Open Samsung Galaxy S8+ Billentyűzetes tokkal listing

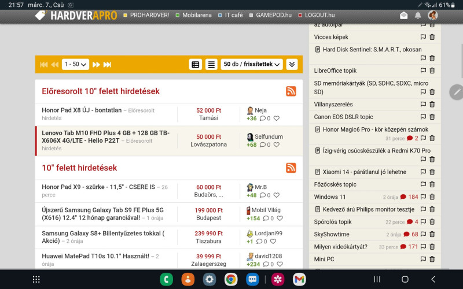pos(103,237)
